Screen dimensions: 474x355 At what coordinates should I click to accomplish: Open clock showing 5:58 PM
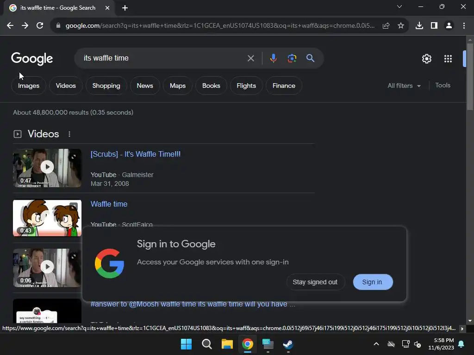441,344
